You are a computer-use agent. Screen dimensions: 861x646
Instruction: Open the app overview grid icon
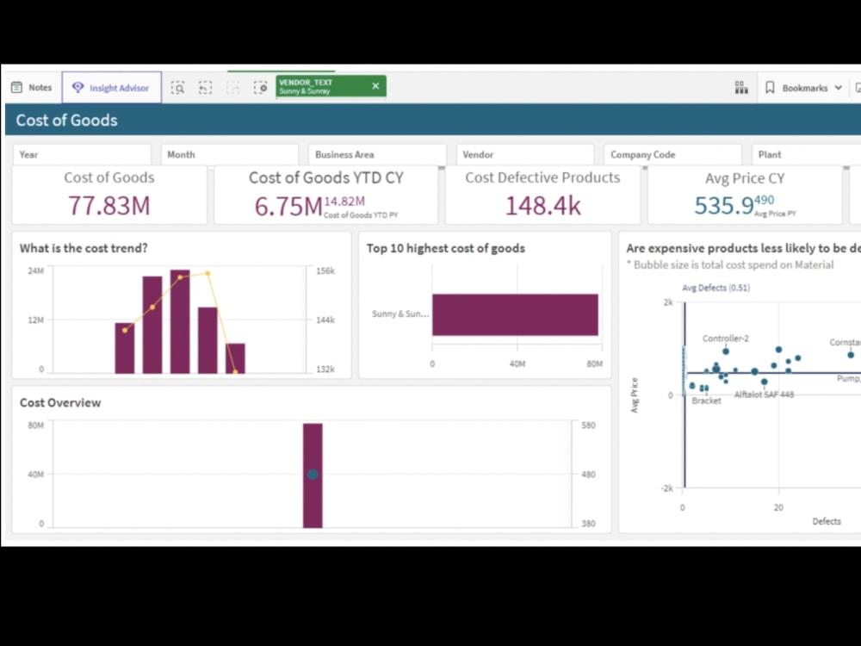click(x=741, y=87)
